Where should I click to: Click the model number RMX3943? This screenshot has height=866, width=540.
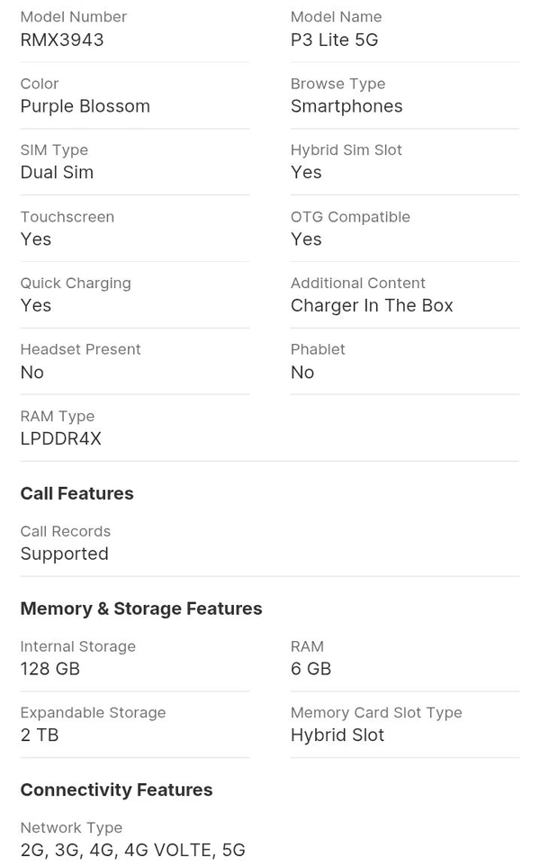click(62, 40)
